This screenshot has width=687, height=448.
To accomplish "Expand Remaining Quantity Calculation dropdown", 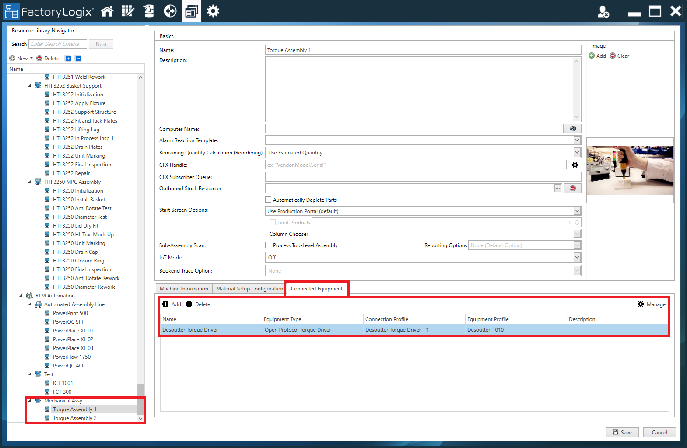I will click(x=577, y=153).
